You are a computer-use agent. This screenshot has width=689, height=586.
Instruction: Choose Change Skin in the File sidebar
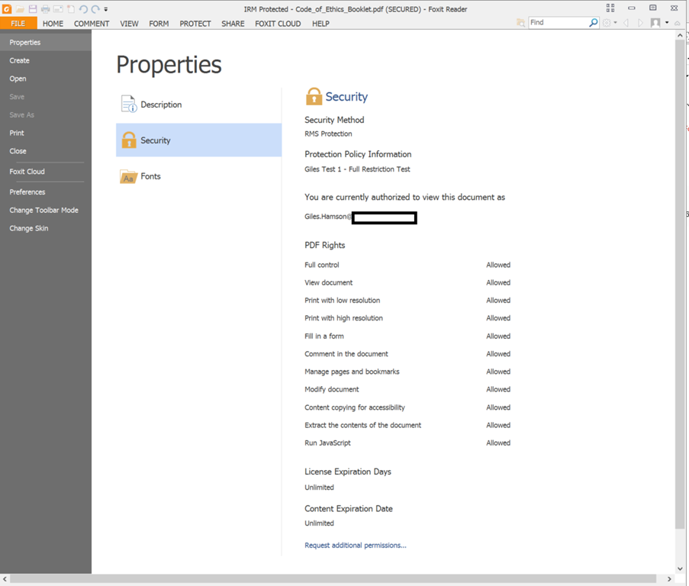29,228
